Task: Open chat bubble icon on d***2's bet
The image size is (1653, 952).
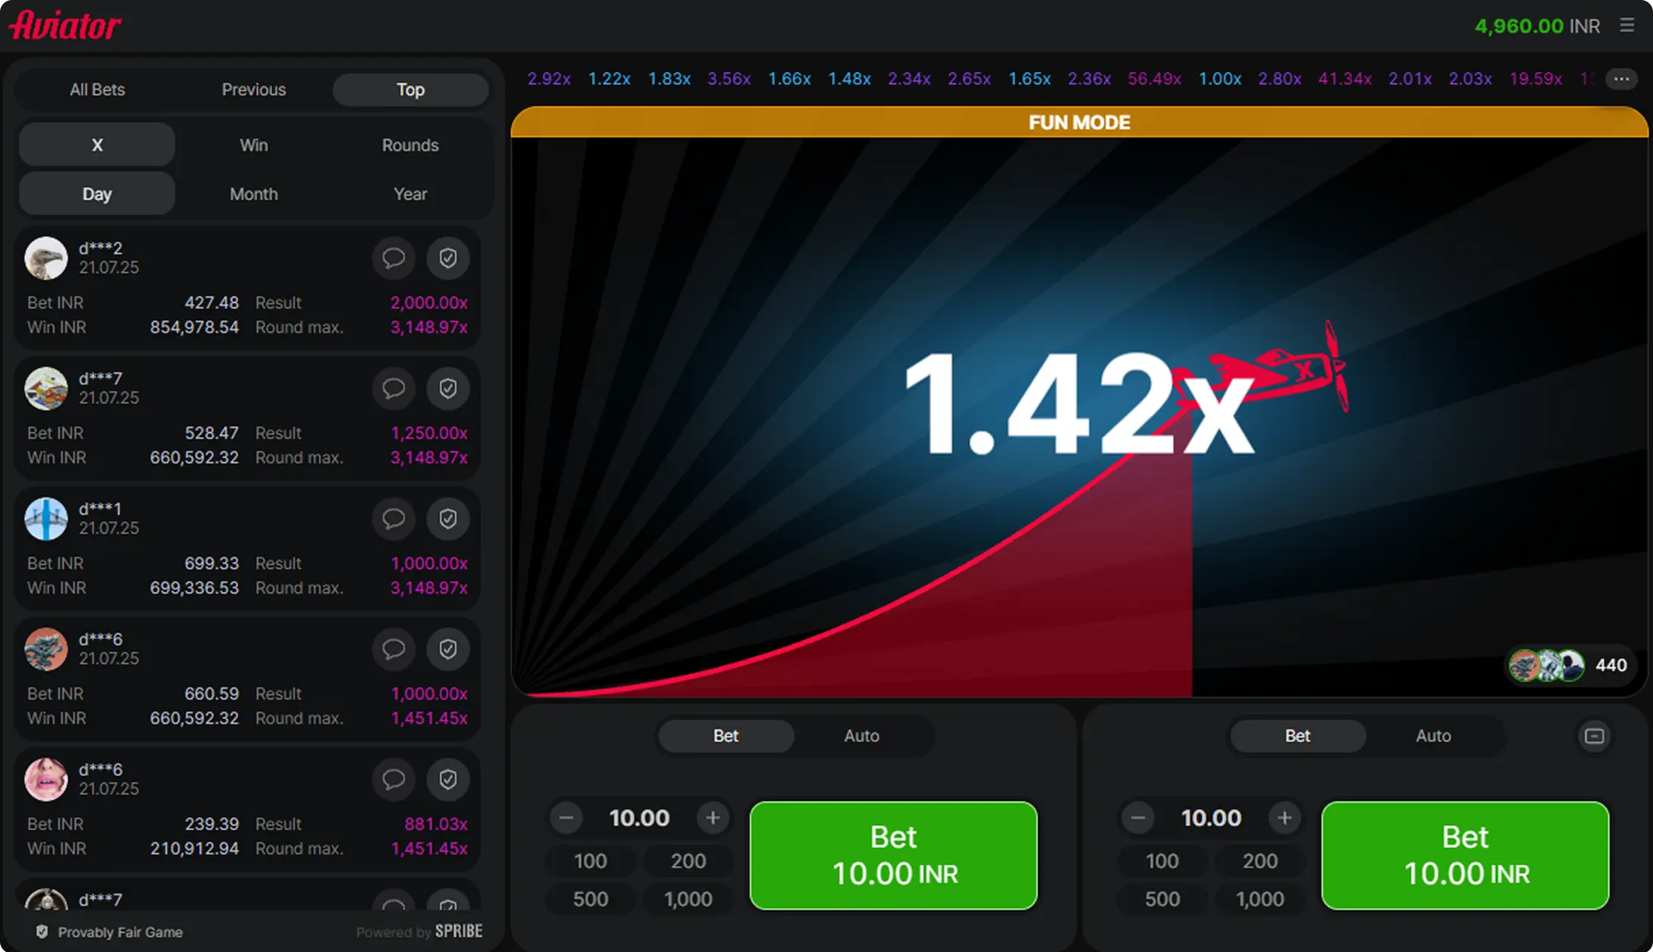Action: 393,258
